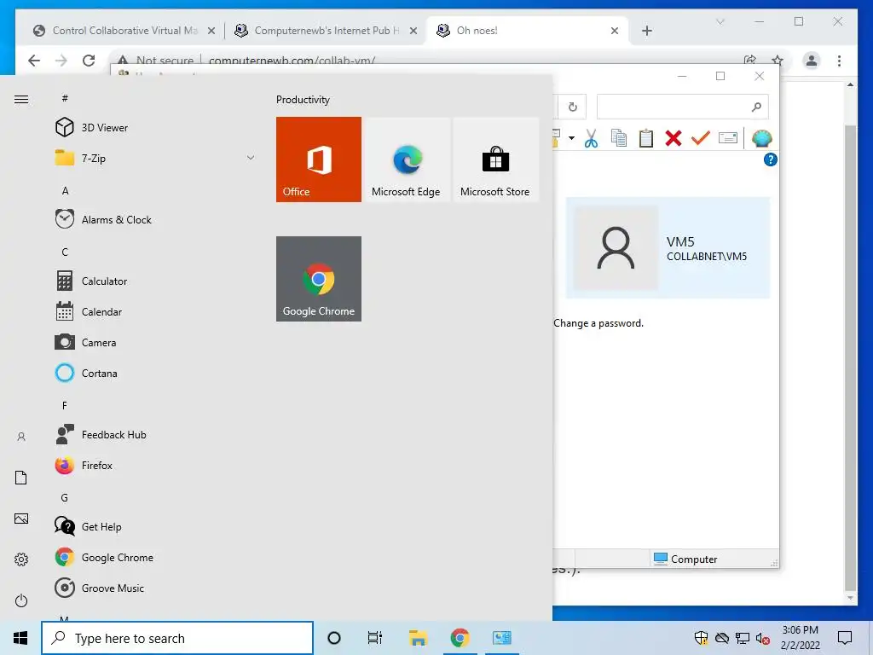Expand the Start hamburger menu

pyautogui.click(x=21, y=99)
